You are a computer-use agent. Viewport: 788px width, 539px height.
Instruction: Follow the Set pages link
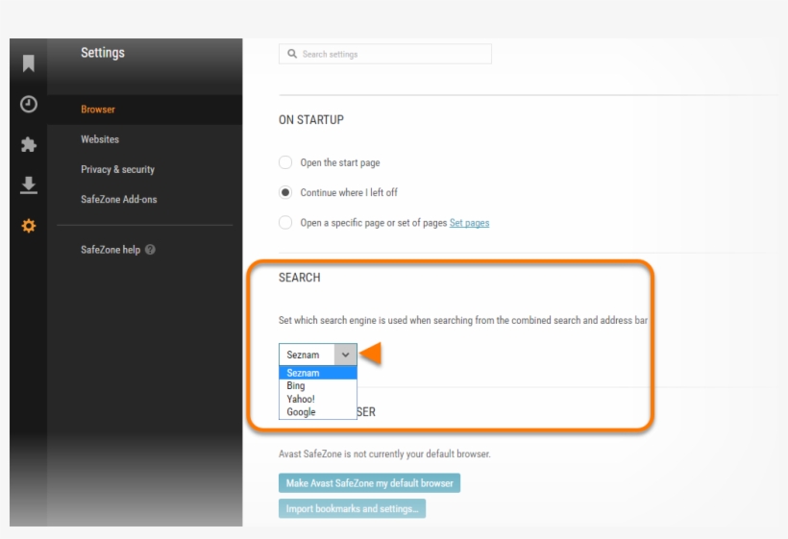[469, 223]
